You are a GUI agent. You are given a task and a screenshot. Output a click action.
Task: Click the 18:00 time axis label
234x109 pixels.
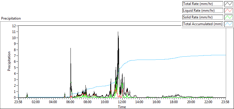pos(174,102)
